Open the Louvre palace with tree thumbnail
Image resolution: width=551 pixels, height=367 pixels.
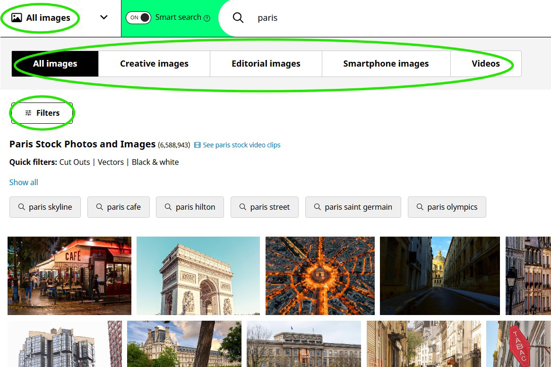point(184,344)
